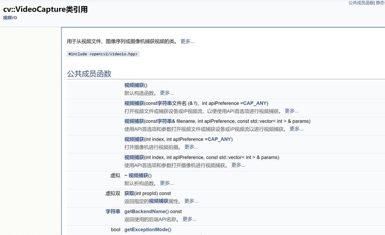Click 字符串 type link before '& filename'

coord(164,121)
